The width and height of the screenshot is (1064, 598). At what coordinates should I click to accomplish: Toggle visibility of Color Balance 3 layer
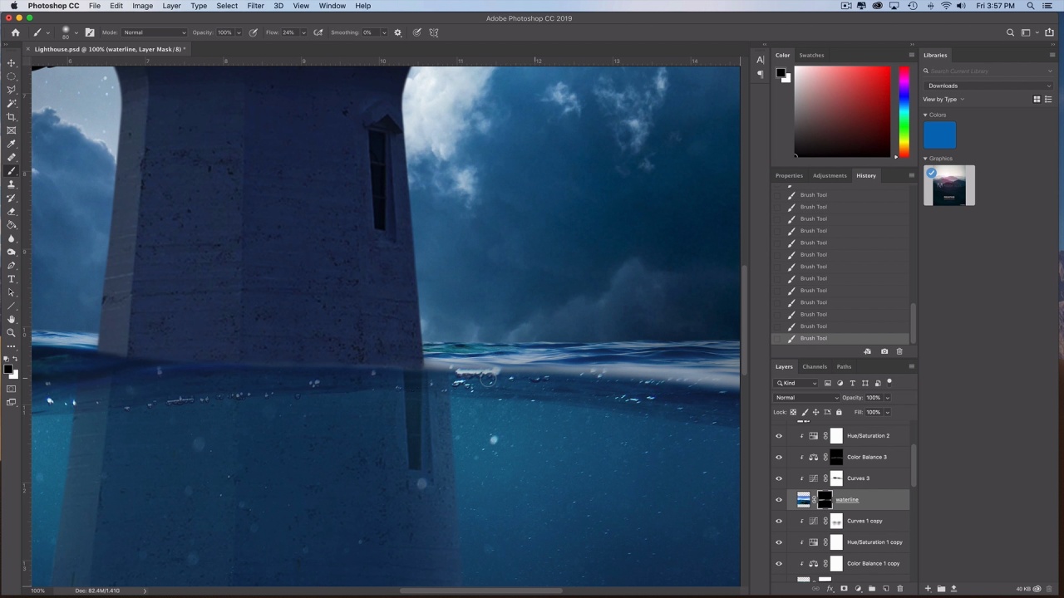click(x=779, y=457)
